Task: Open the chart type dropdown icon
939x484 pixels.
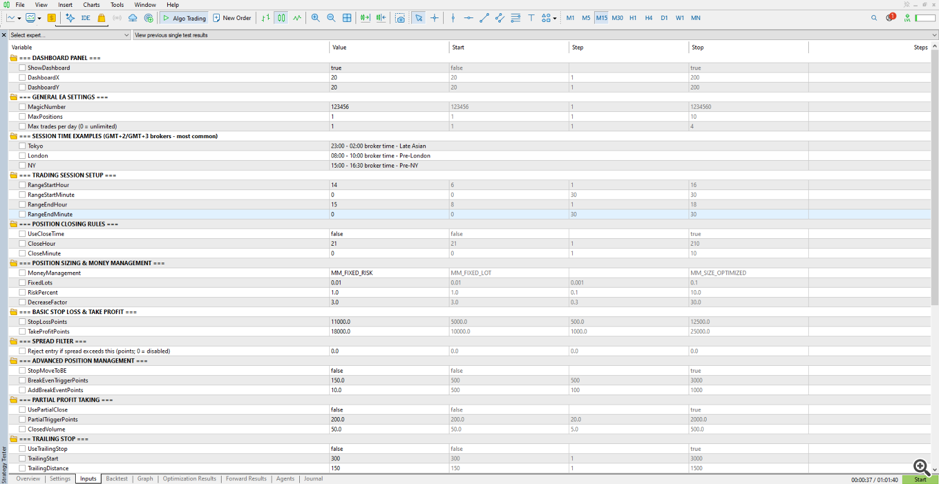Action: (14, 18)
